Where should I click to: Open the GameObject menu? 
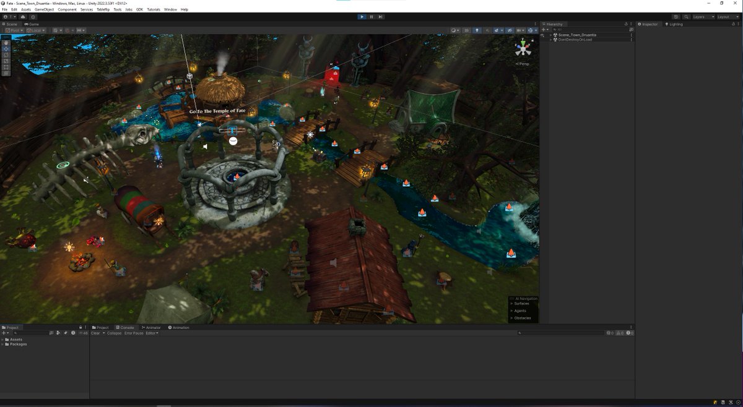[44, 9]
